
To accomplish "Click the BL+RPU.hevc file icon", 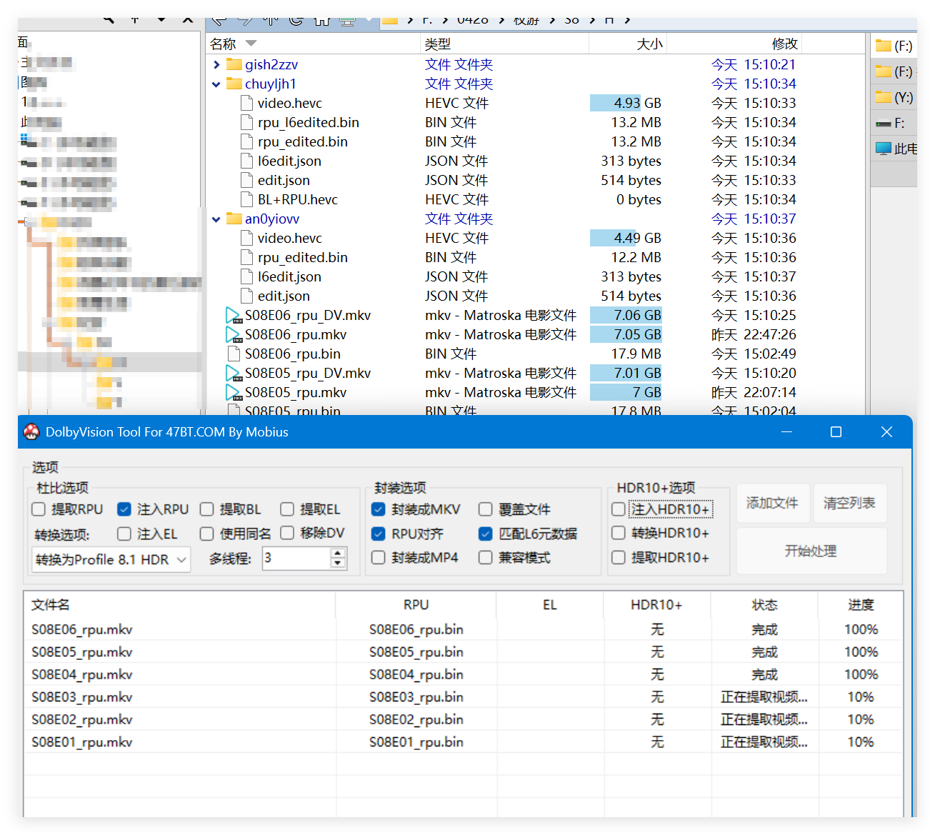I will tap(247, 200).
